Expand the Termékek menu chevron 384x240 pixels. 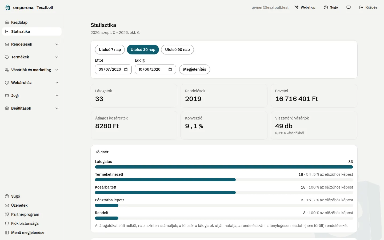(x=57, y=57)
